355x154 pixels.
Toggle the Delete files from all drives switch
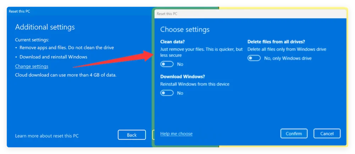254,58
